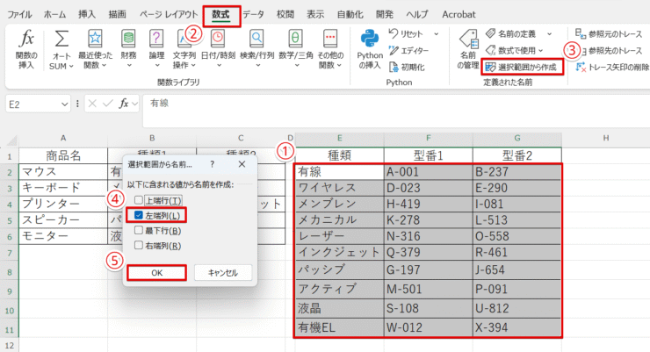This screenshot has width=650, height=352.
Task: Switch to the Page Layout (ページレイアウト) tab
Action: (x=169, y=15)
